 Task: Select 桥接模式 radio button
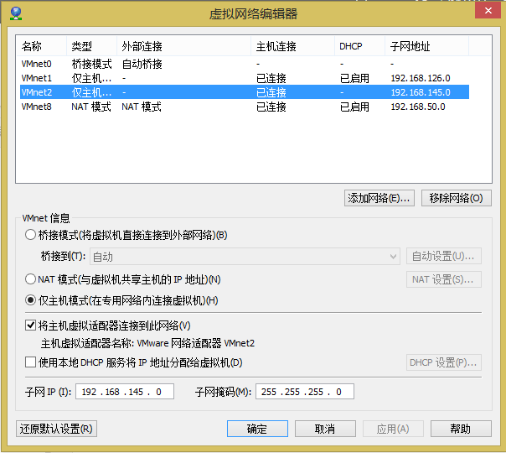[30, 235]
